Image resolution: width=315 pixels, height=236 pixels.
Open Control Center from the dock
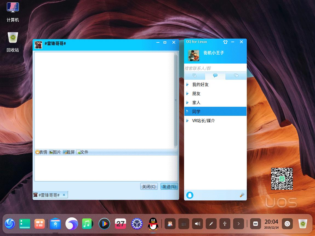tap(136, 224)
